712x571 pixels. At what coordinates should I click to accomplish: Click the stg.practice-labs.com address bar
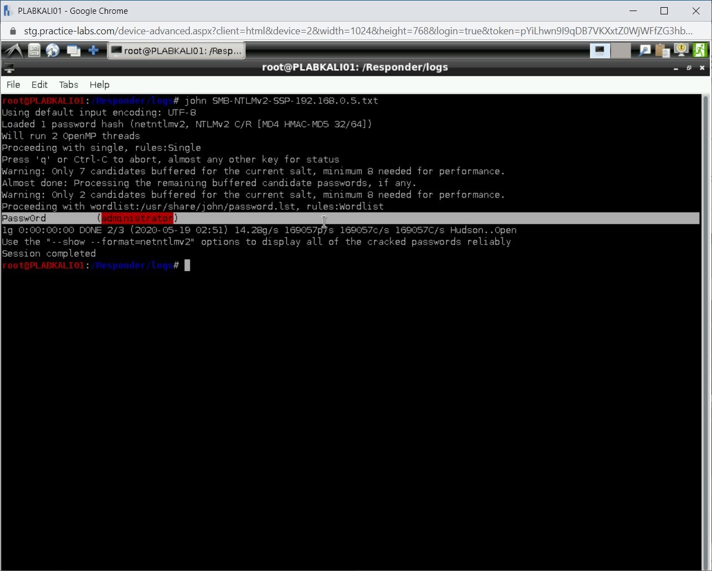[221, 31]
